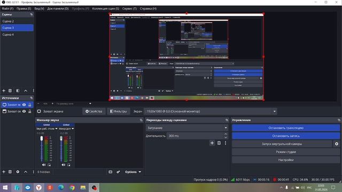Open the 'Вид (V)' menu
Viewport: 342px width, 192px height.
point(39,9)
